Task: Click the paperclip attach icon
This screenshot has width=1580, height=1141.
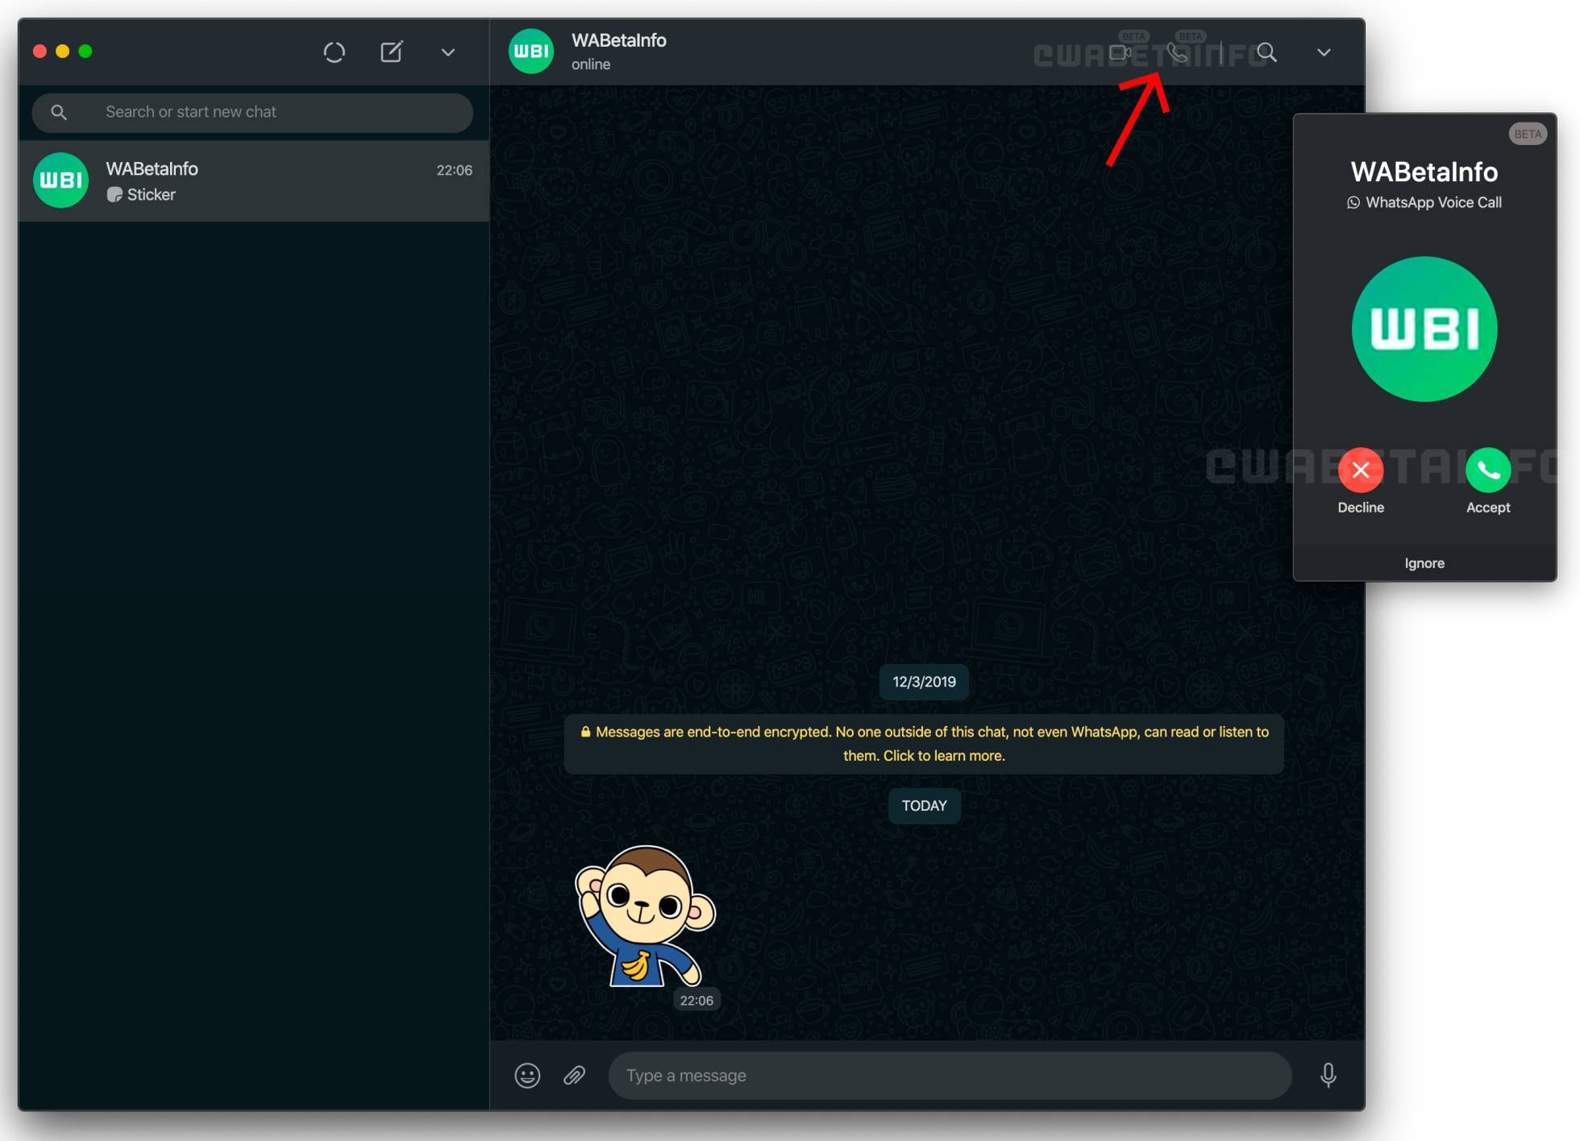Action: [x=574, y=1075]
